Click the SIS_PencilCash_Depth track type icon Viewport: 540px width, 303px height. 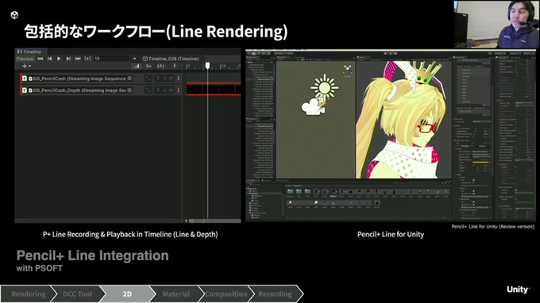tap(25, 90)
